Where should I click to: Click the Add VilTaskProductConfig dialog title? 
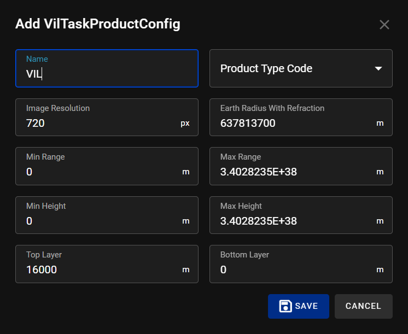coord(97,24)
